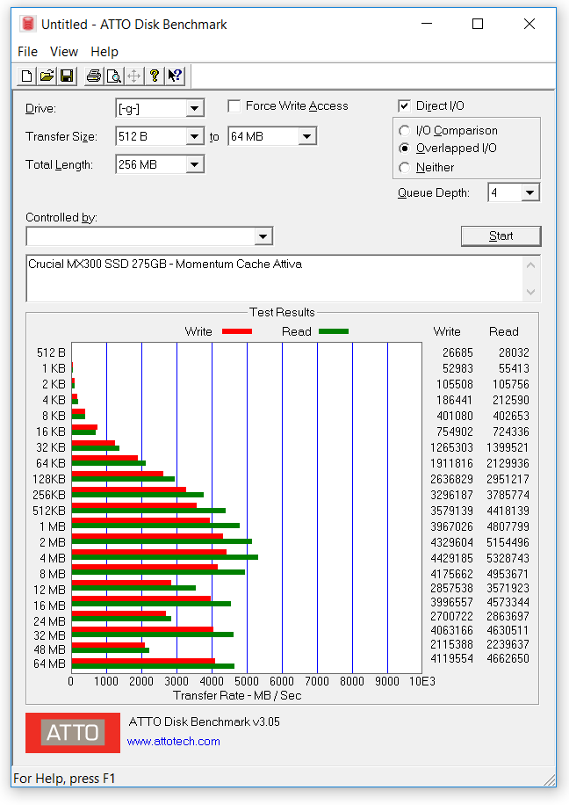Open the Queue Depth dropdown

pos(530,193)
